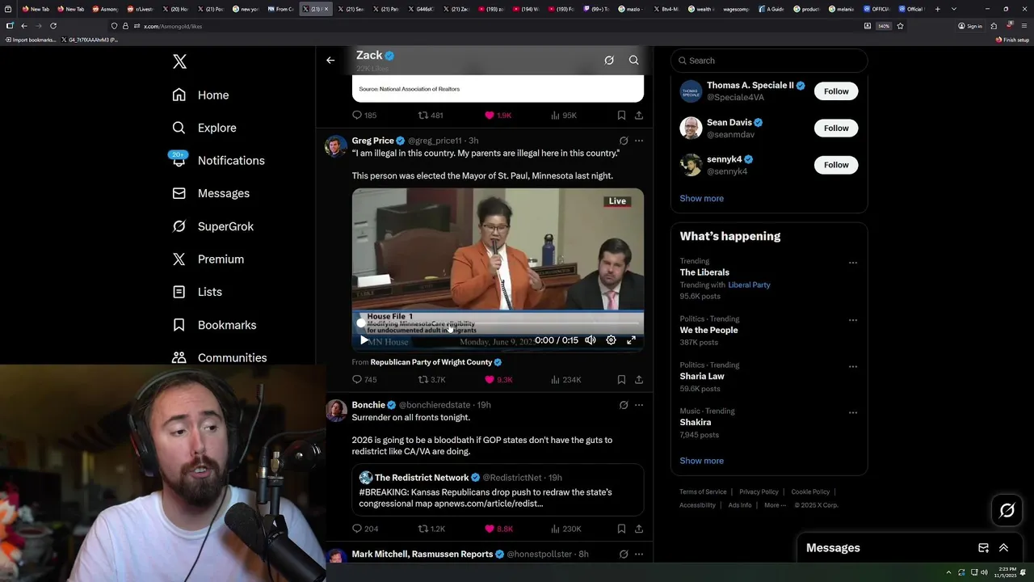Repost Greg Price post
Image resolution: width=1034 pixels, height=582 pixels.
point(431,379)
